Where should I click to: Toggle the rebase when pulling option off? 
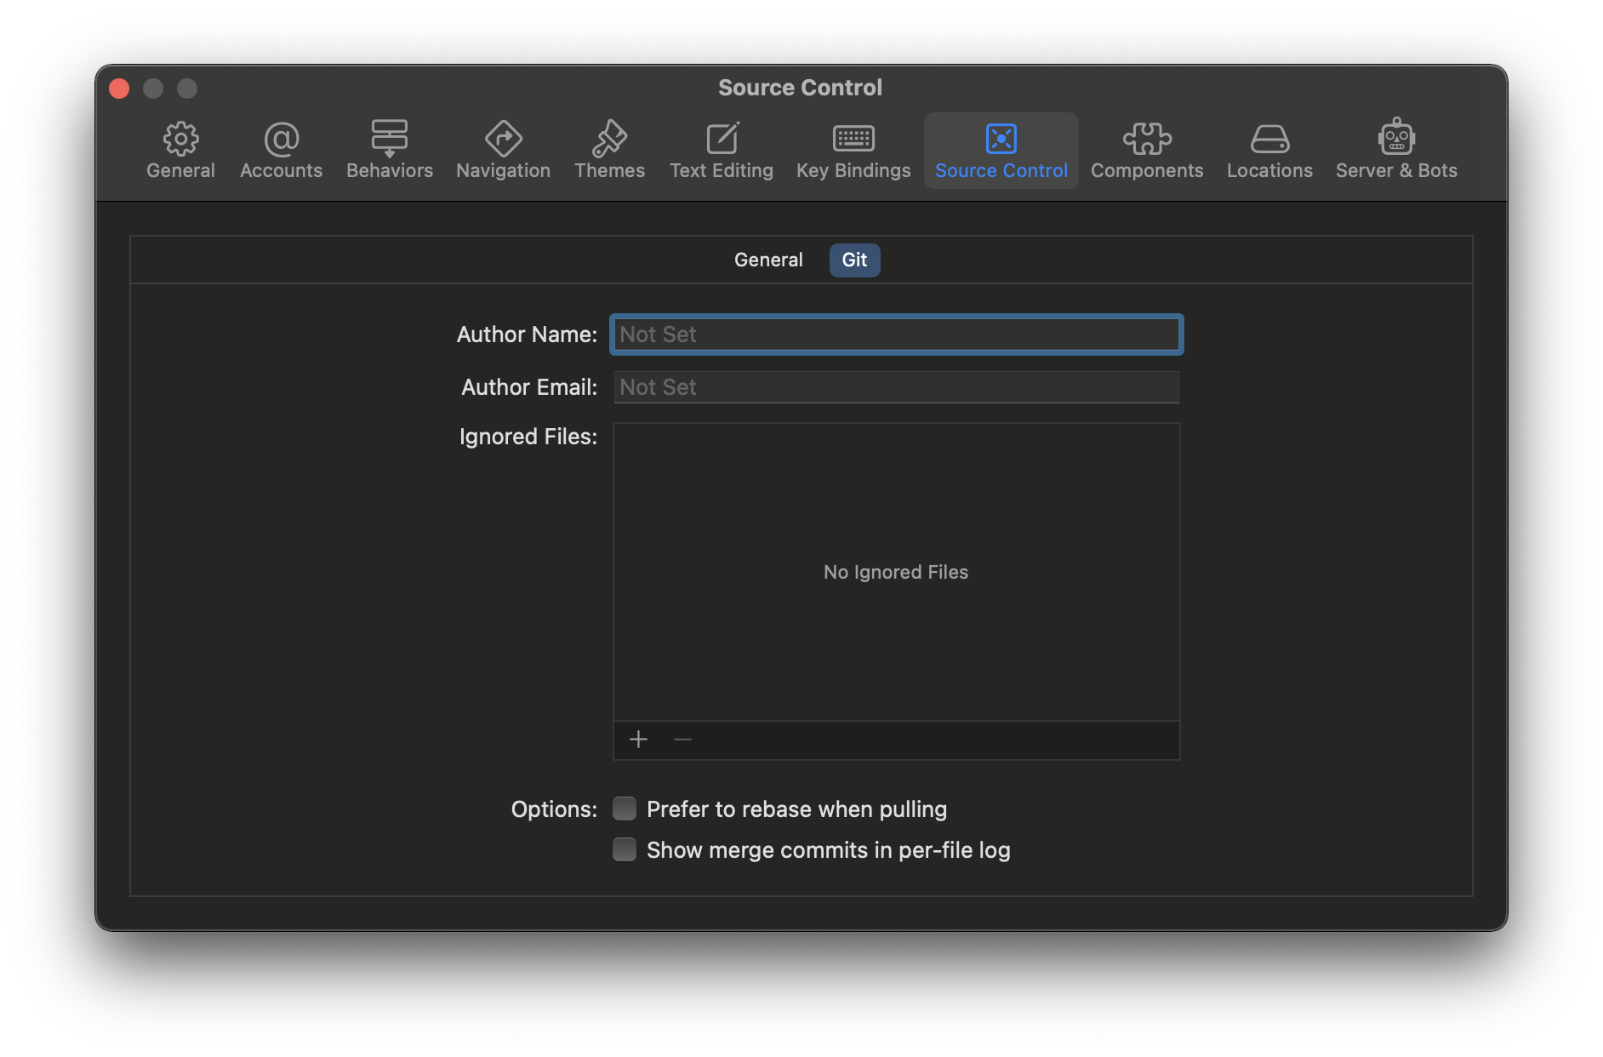[624, 808]
